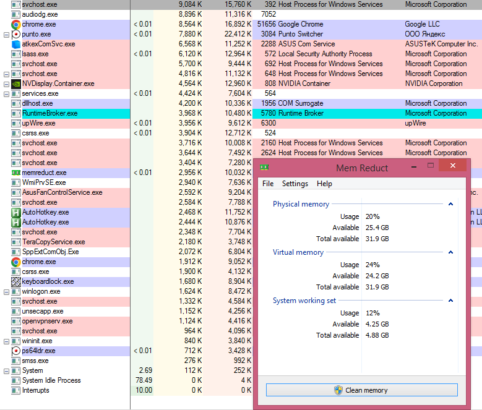Click the upWire.exe process icon
Screen dimensions: 482x410
(16, 124)
